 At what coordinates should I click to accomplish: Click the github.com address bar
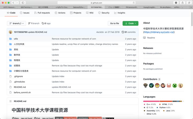pos(96,3)
